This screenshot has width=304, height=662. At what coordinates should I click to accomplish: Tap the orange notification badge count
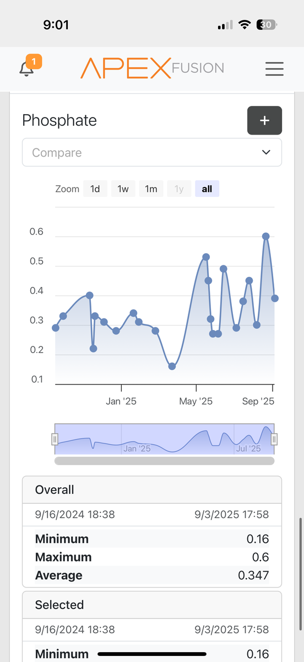[34, 62]
